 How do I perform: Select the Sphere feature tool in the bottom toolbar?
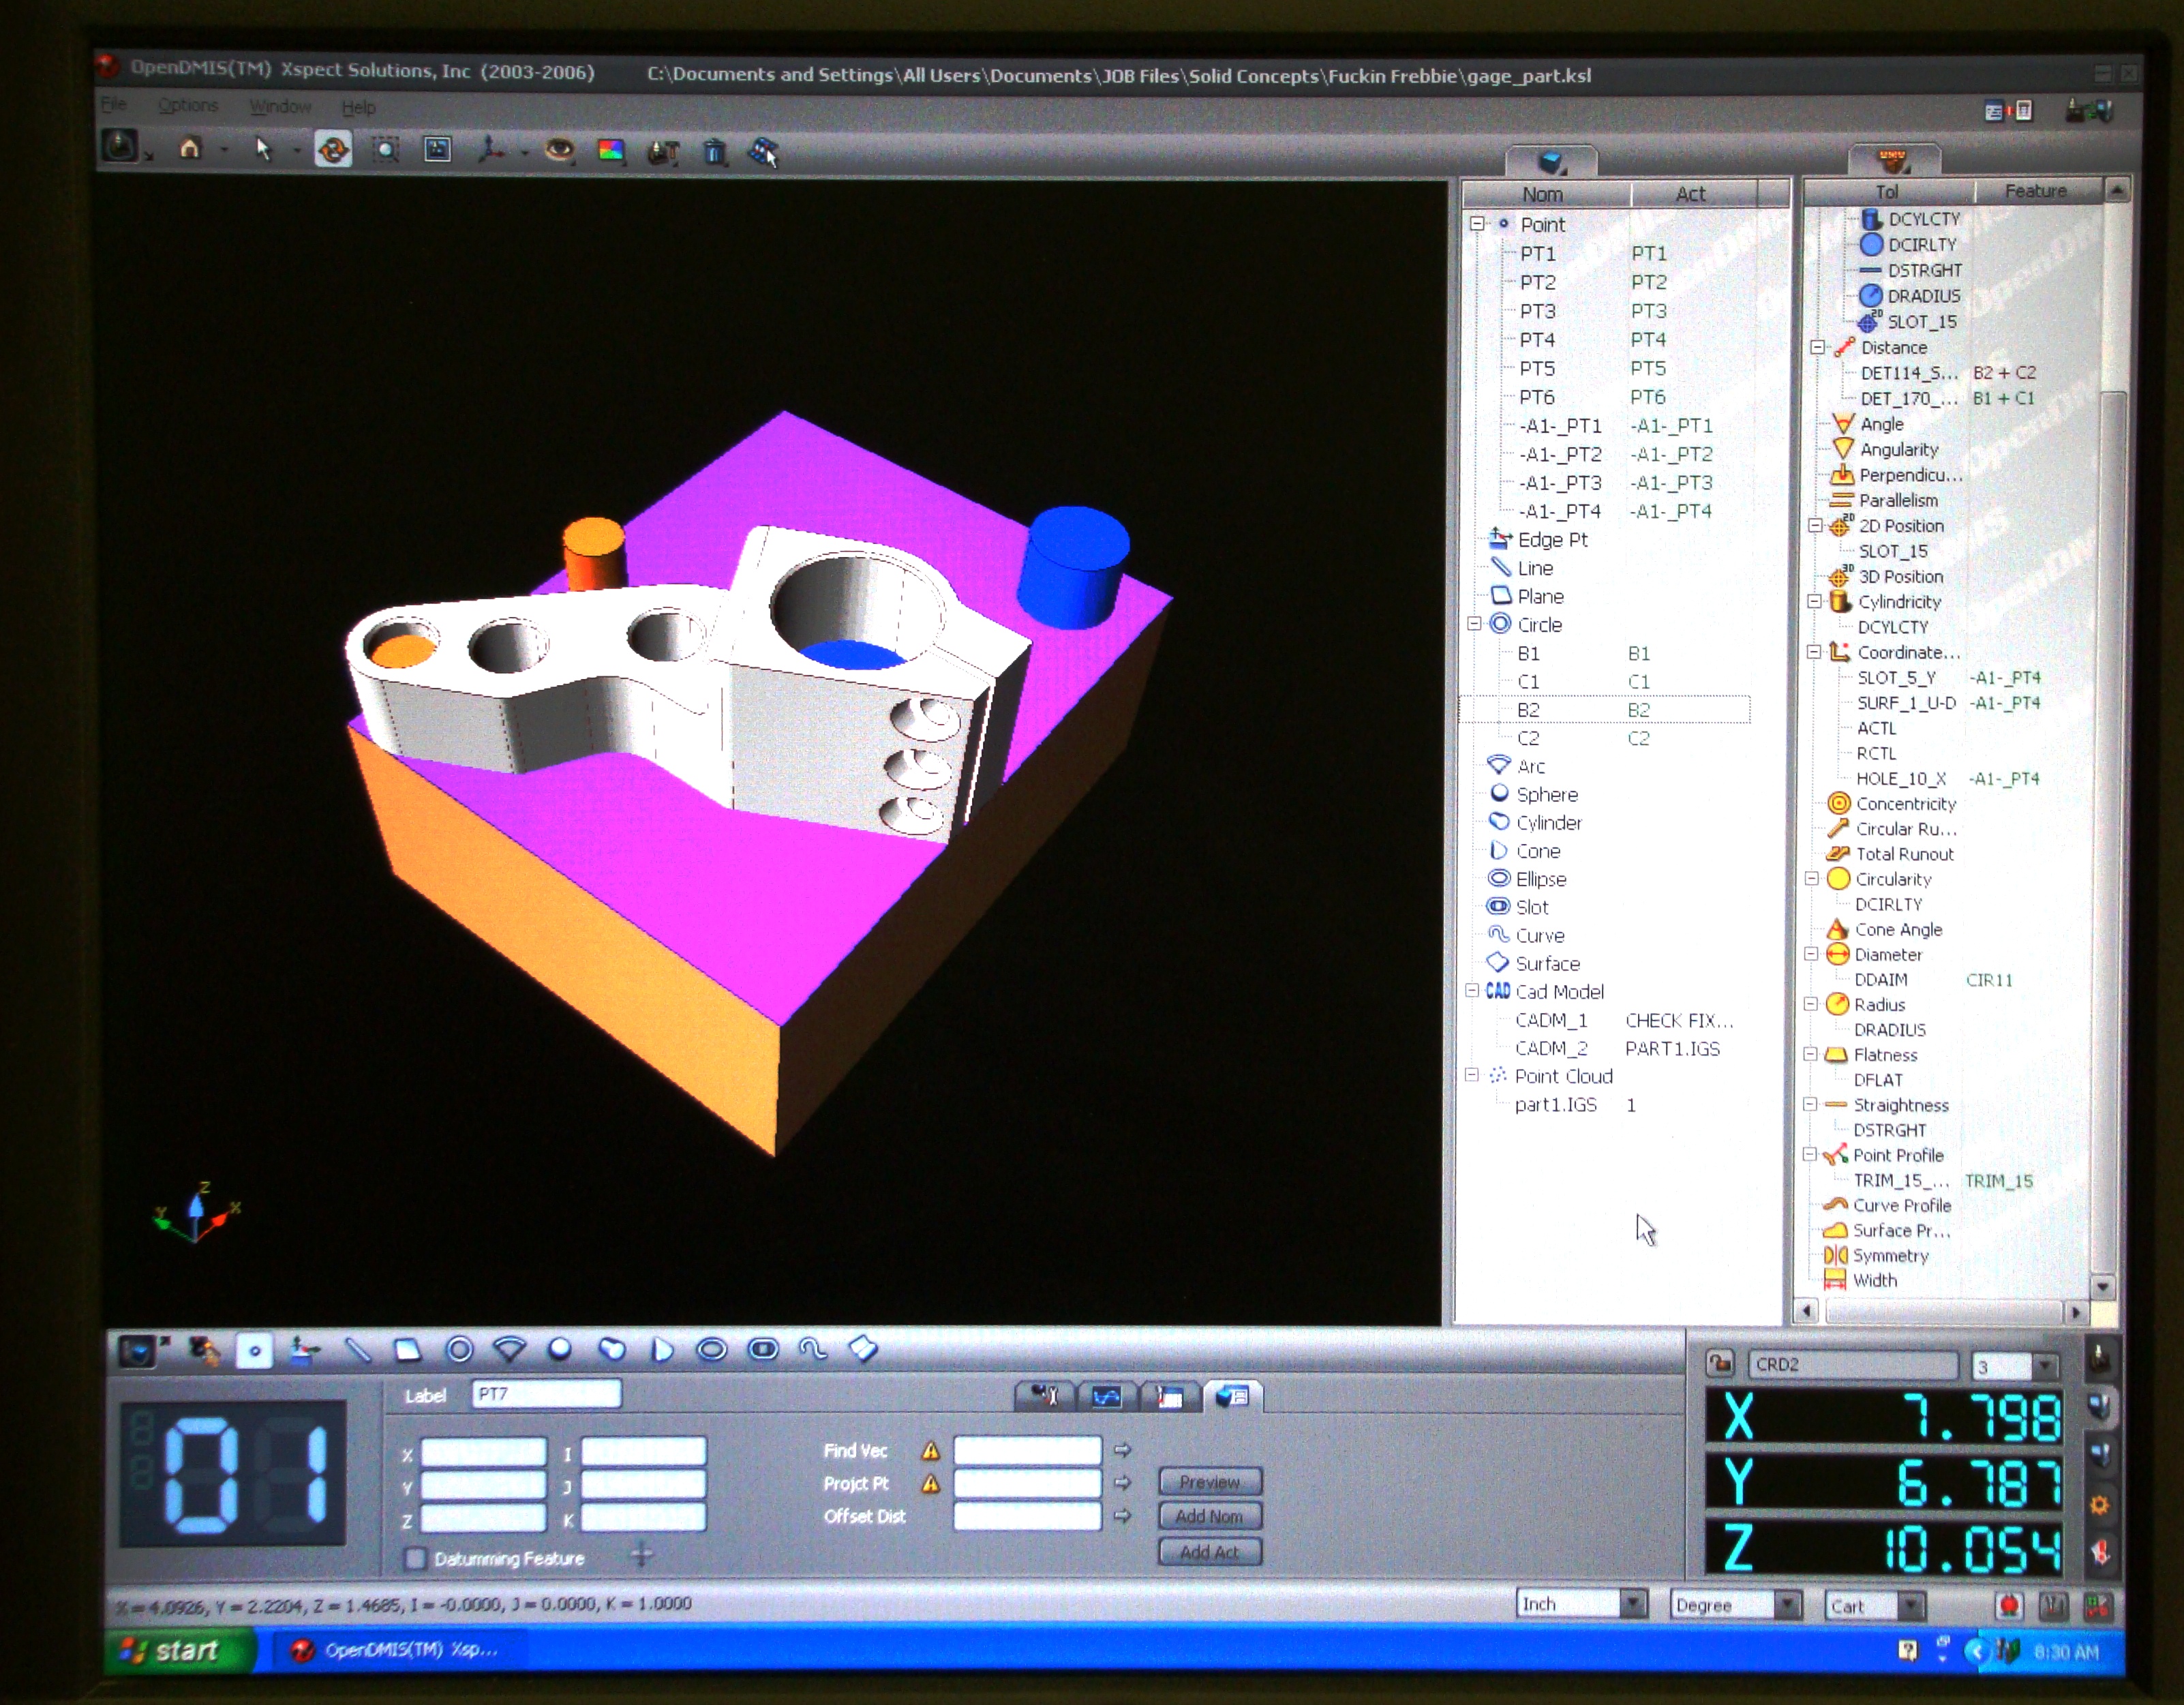[x=560, y=1350]
